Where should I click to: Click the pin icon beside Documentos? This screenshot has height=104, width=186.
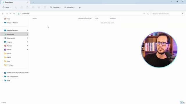pos(27,38)
